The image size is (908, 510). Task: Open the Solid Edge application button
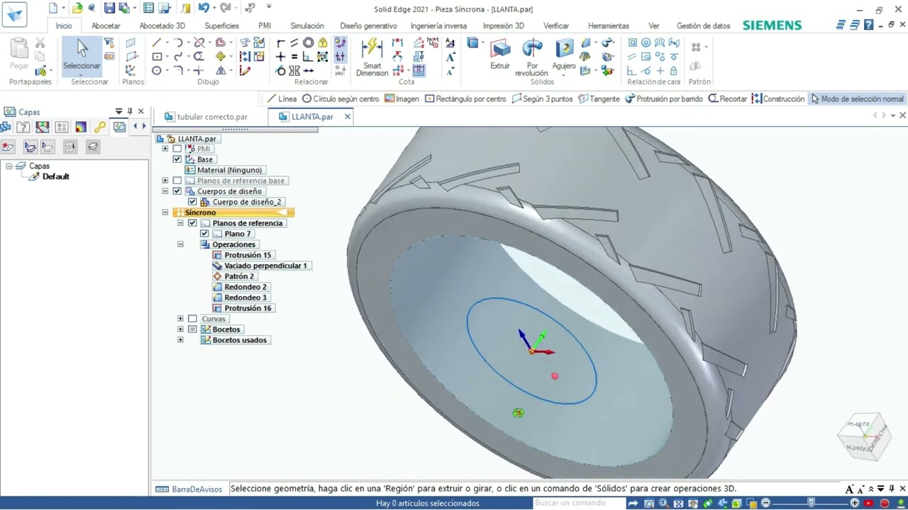[15, 14]
